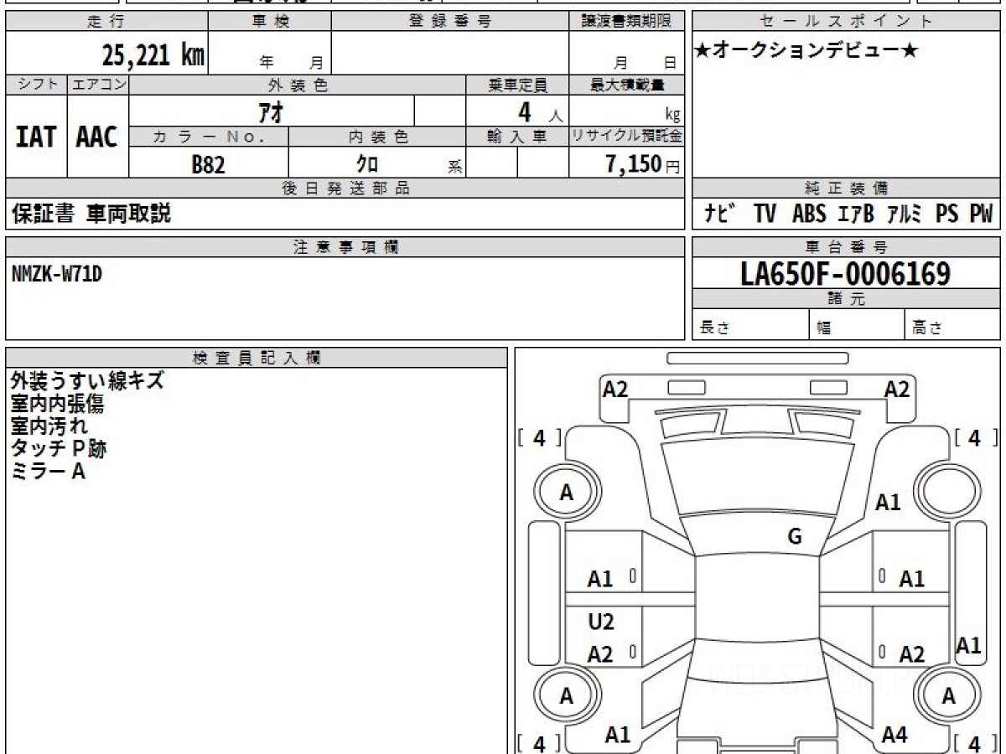Click the 年 月 inspection date cell
The height and width of the screenshot is (754, 1006).
pyautogui.click(x=269, y=52)
